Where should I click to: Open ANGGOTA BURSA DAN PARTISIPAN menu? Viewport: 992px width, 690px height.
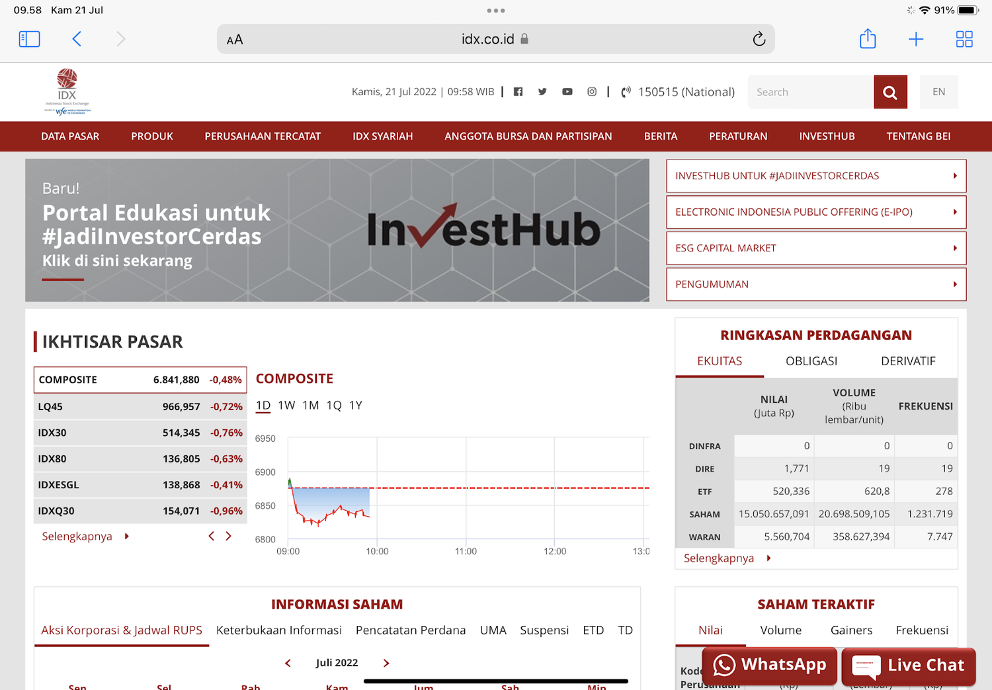[x=528, y=136]
